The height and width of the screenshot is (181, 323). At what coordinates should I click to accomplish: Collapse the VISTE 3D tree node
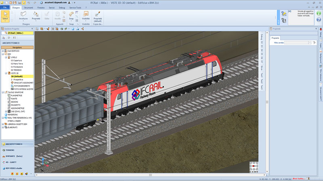pyautogui.click(x=6, y=73)
